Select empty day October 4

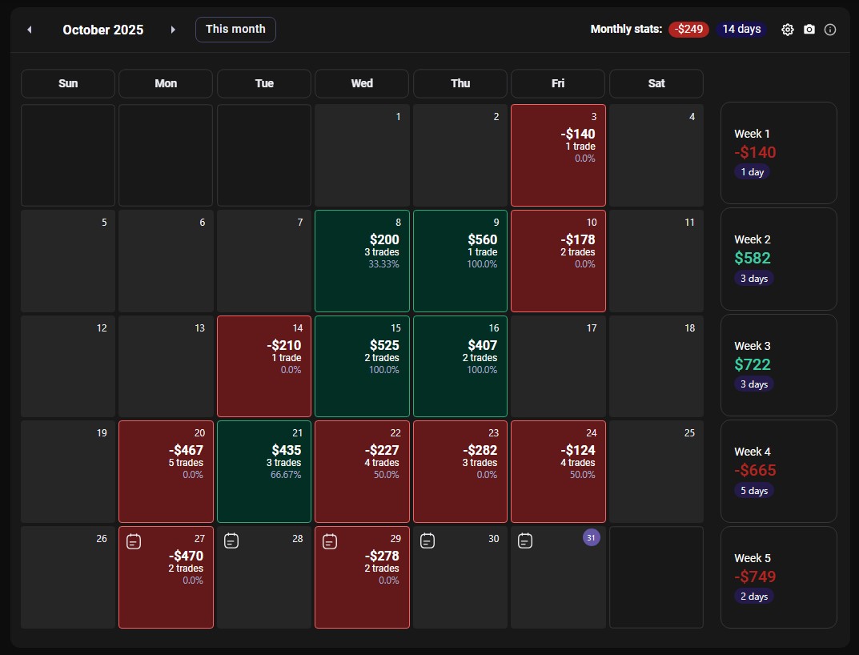point(656,155)
